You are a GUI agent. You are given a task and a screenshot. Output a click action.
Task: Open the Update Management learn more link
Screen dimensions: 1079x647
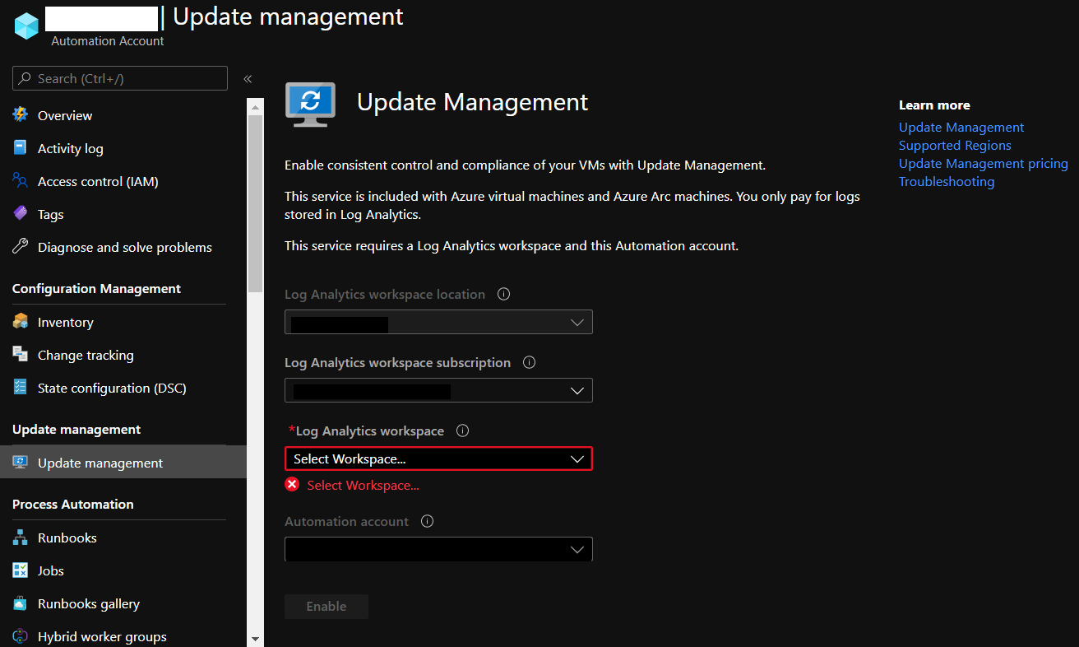[961, 127]
